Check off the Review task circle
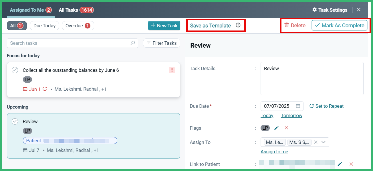The width and height of the screenshot is (373, 171). click(15, 121)
